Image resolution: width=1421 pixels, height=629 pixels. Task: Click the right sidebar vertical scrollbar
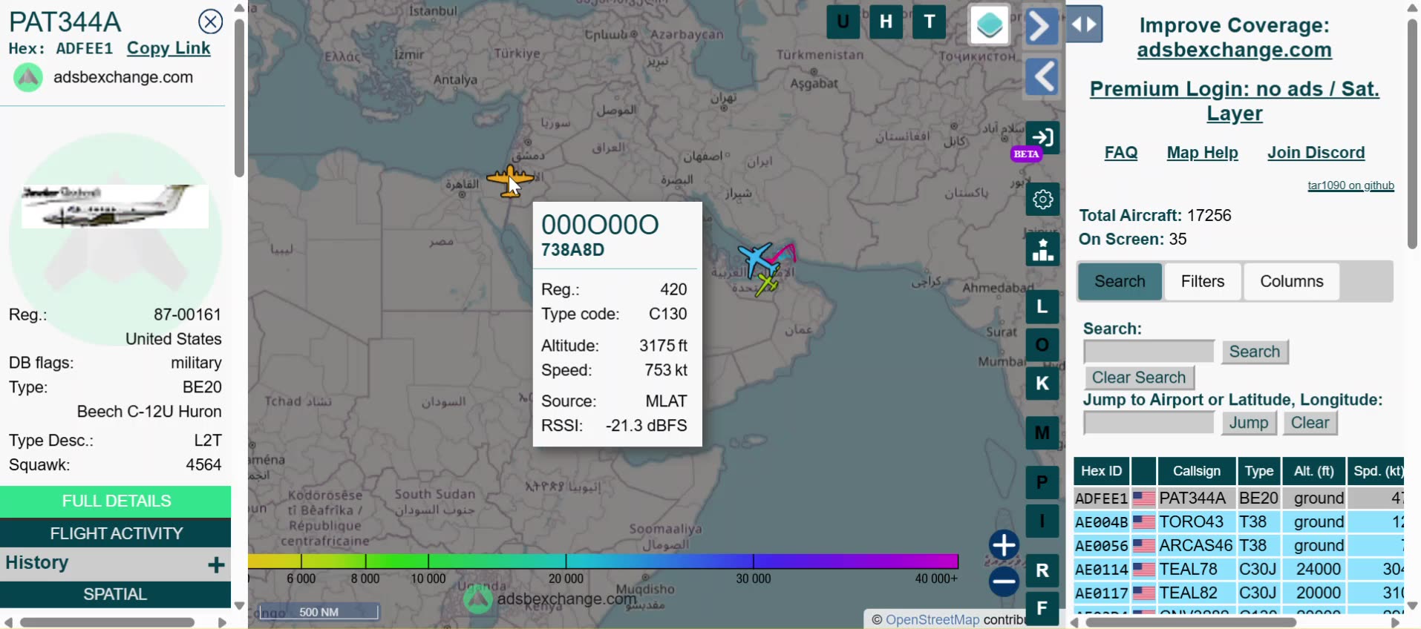pyautogui.click(x=1412, y=134)
